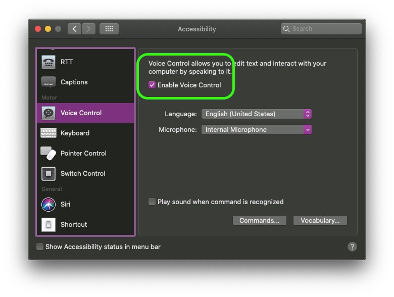
Task: Open help with the question mark button
Action: 352,247
